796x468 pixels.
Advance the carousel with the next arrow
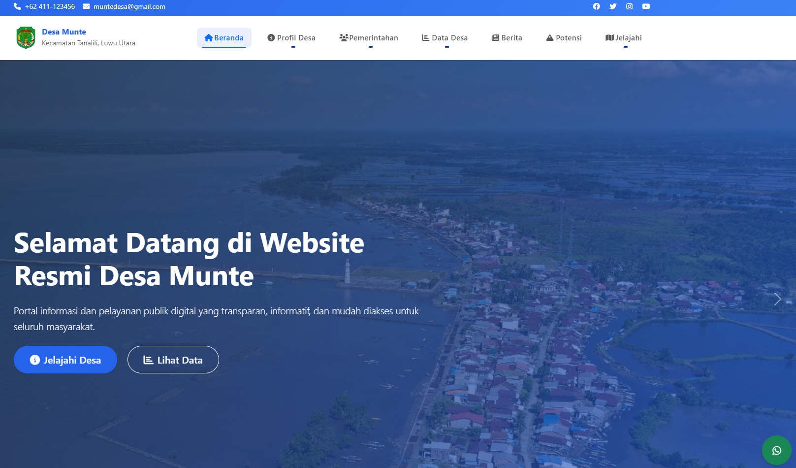pyautogui.click(x=778, y=299)
